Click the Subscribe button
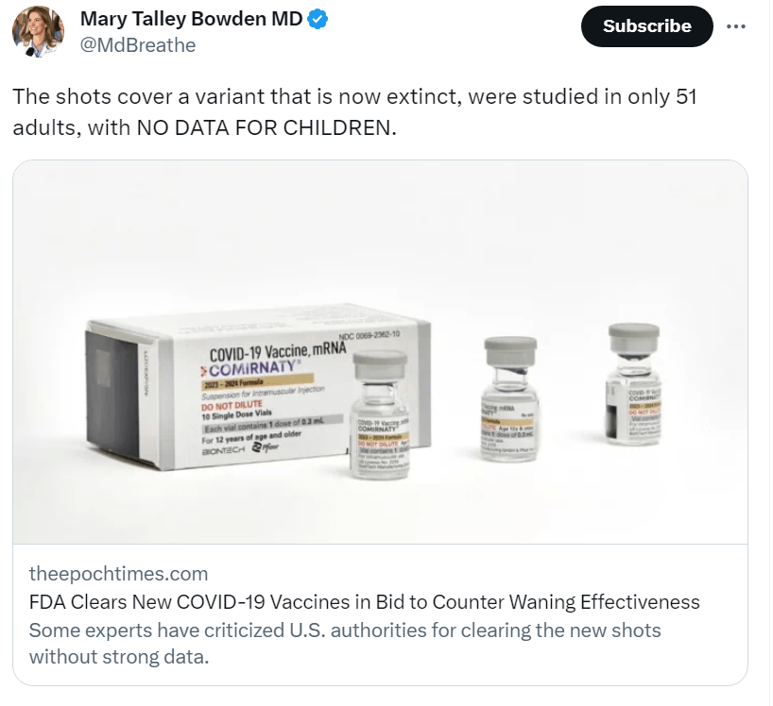Viewport: 773px width, 706px height. 646,26
